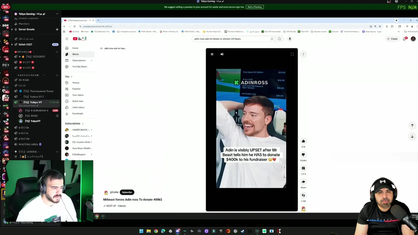Expand the Yahya Gaming server dropdown
This screenshot has height=235, width=418.
coord(57,14)
